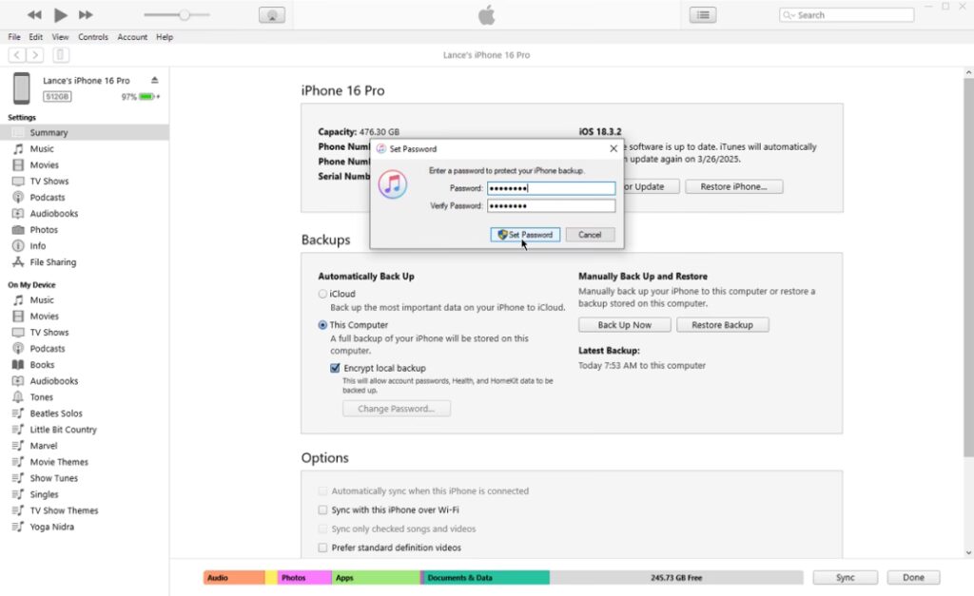Open the Controls menu
Viewport: 974px width, 596px height.
coord(93,37)
